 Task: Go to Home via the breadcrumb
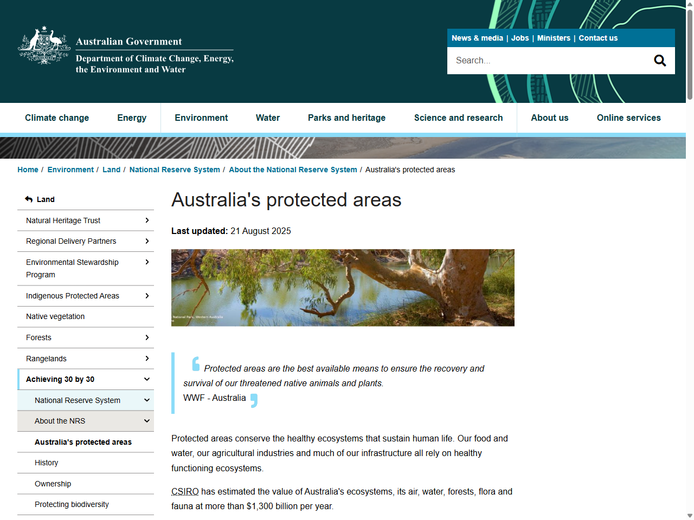tap(28, 170)
